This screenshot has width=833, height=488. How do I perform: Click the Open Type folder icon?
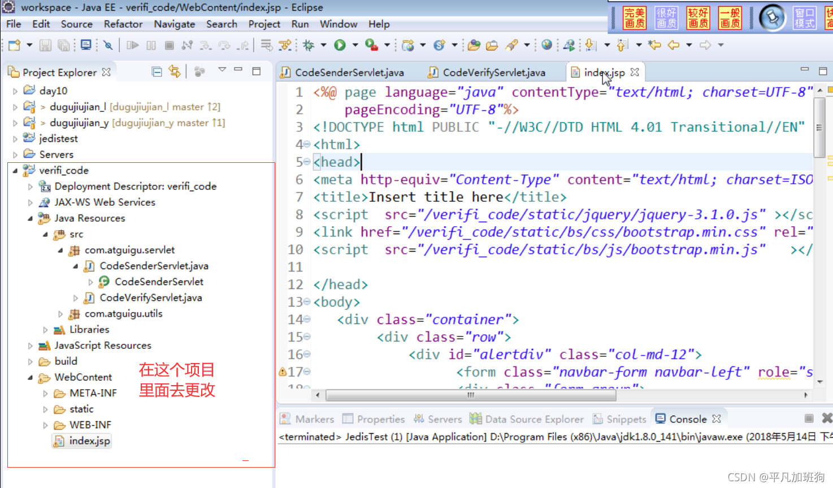coord(474,45)
